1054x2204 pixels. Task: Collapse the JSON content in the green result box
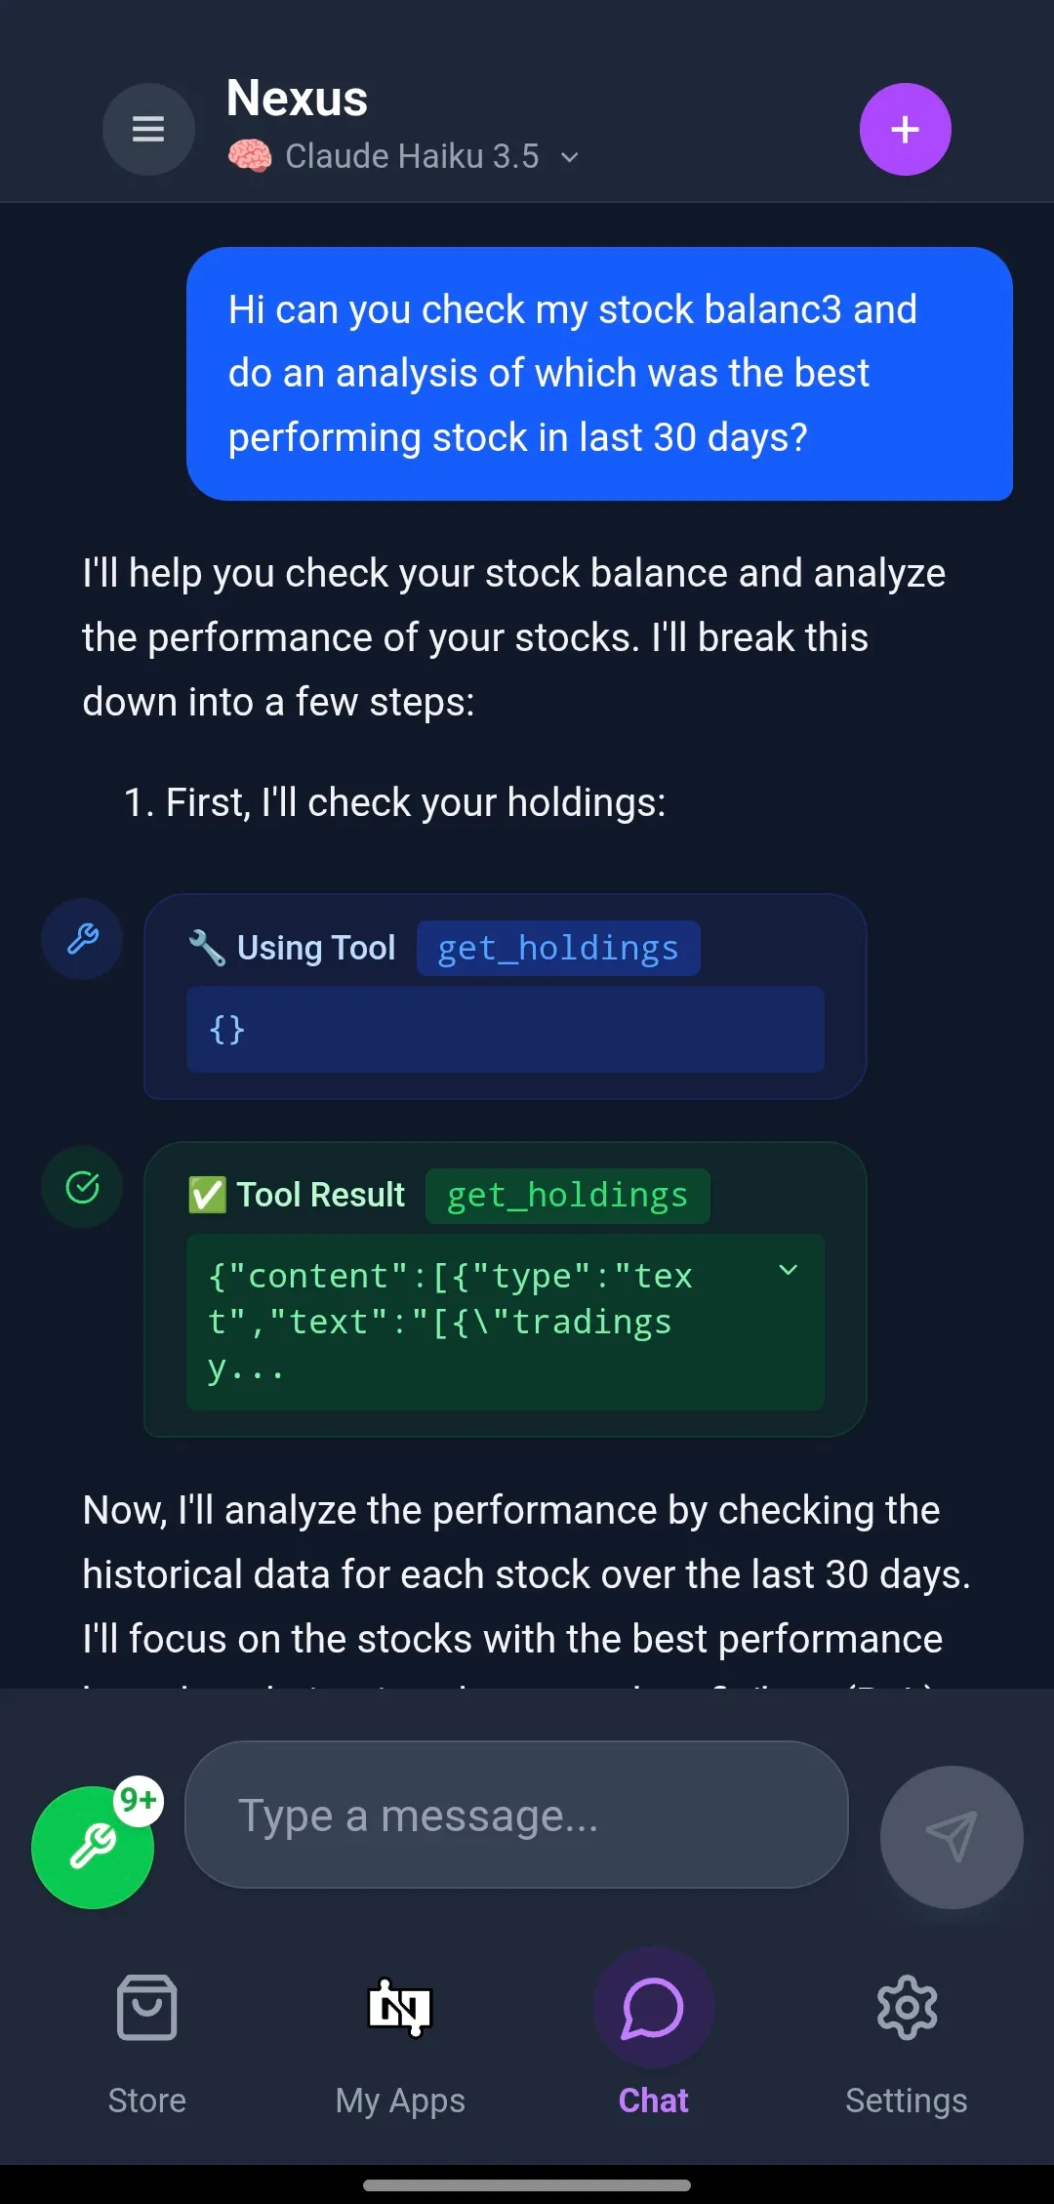787,1271
